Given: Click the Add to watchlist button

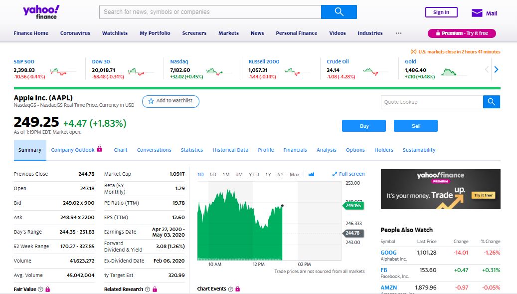Looking at the screenshot, I should pos(171,101).
